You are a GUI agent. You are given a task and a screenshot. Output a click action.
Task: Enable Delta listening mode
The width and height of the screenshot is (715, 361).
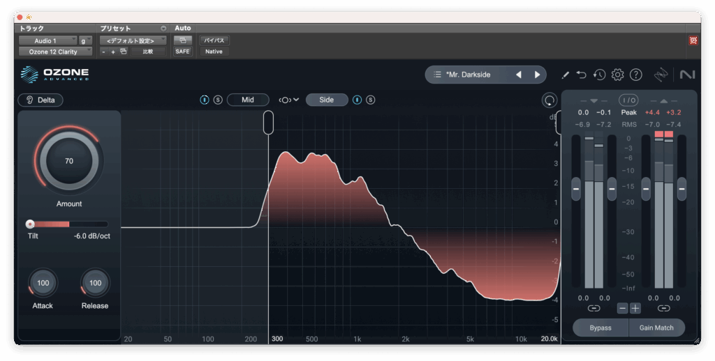click(x=40, y=100)
